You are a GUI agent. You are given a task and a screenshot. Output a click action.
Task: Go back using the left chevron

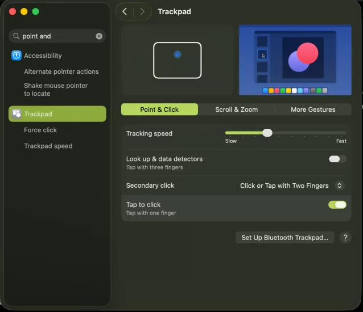(x=125, y=11)
